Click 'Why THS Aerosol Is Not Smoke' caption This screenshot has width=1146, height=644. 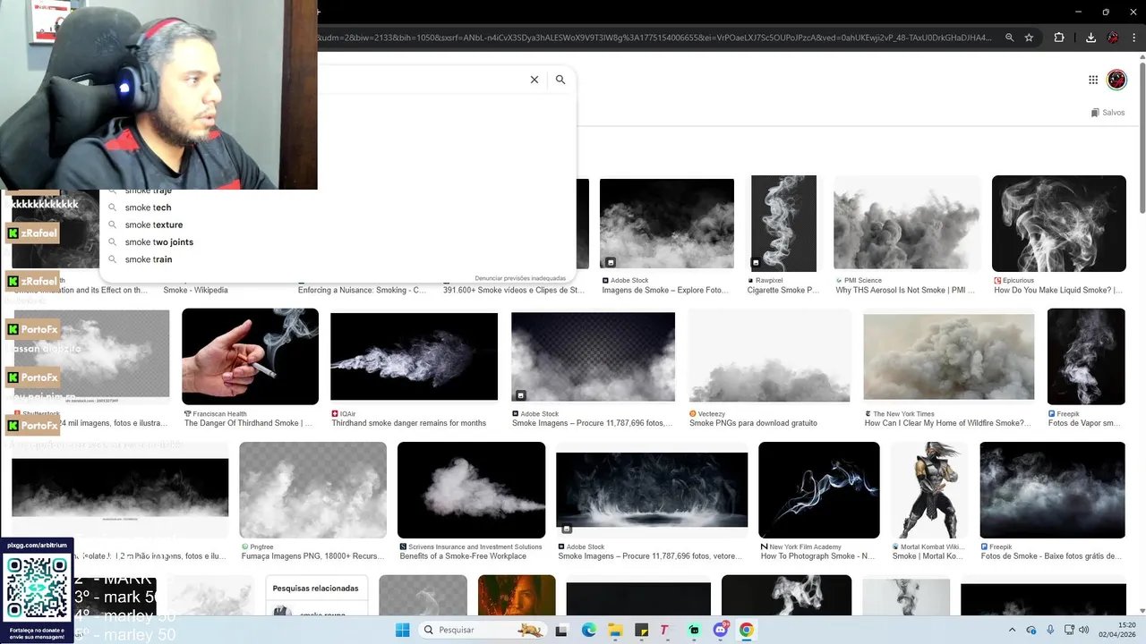pyautogui.click(x=905, y=290)
